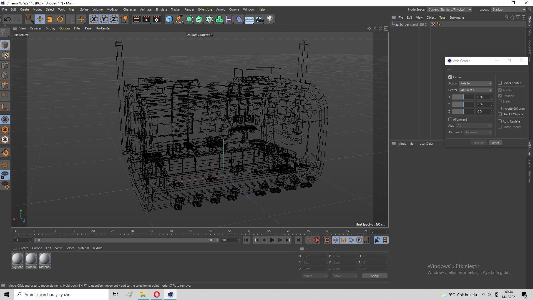Open material manager Texture menu
533x300 pixels.
coord(97,248)
